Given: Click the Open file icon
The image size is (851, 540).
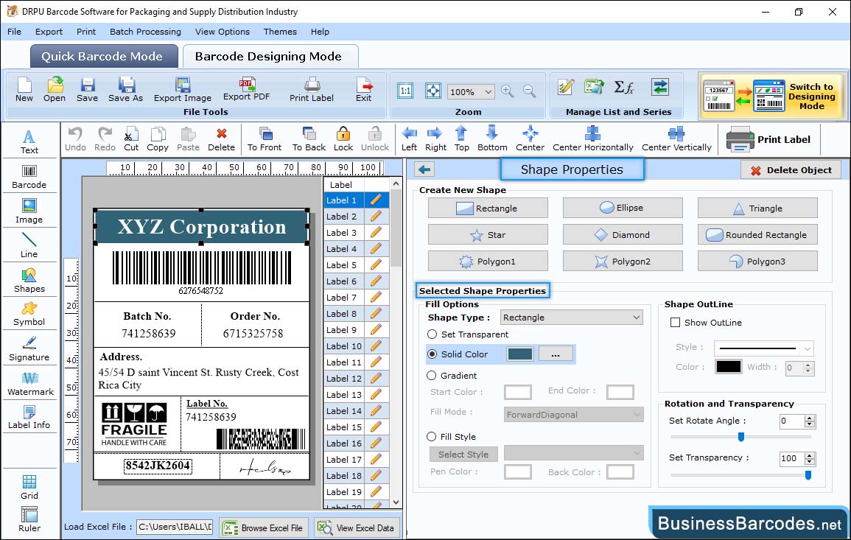Looking at the screenshot, I should tap(55, 85).
